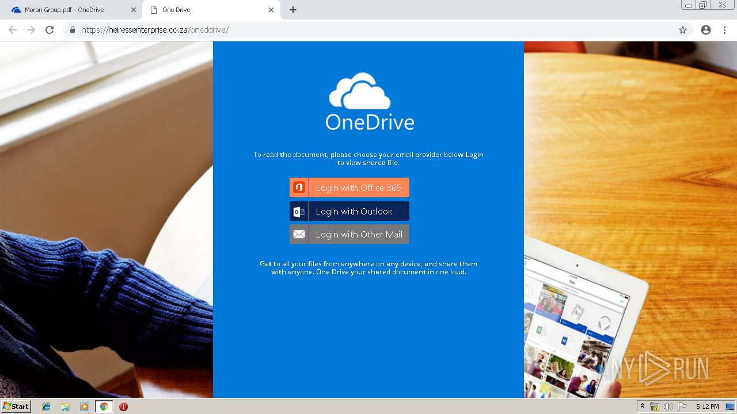737x414 pixels.
Task: Click the red stop-sign taskbar icon
Action: point(123,407)
